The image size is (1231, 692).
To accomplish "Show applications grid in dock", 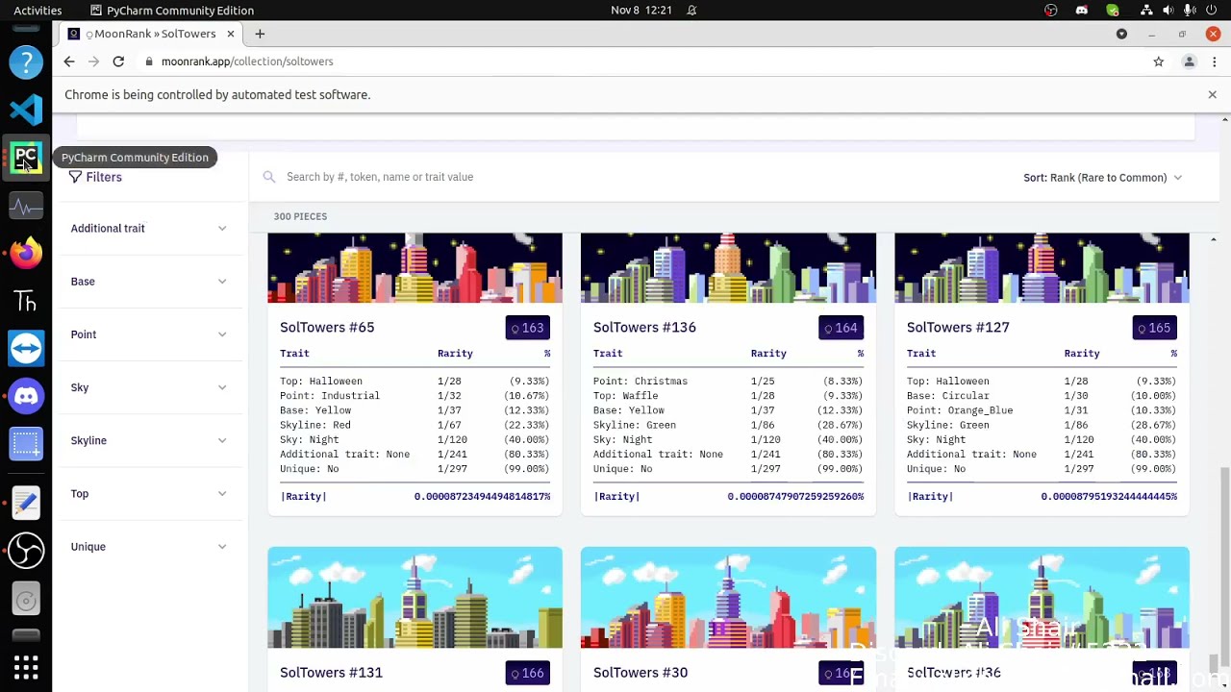I will [26, 667].
